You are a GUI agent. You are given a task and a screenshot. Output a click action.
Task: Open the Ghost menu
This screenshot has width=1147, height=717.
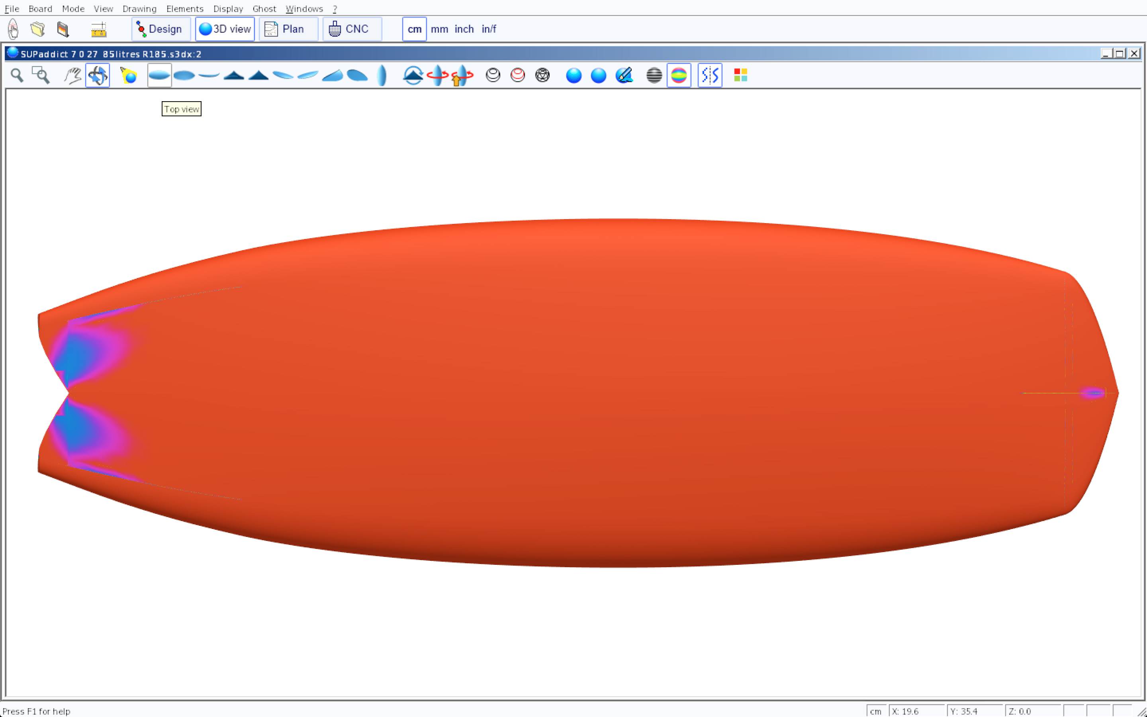pos(264,8)
